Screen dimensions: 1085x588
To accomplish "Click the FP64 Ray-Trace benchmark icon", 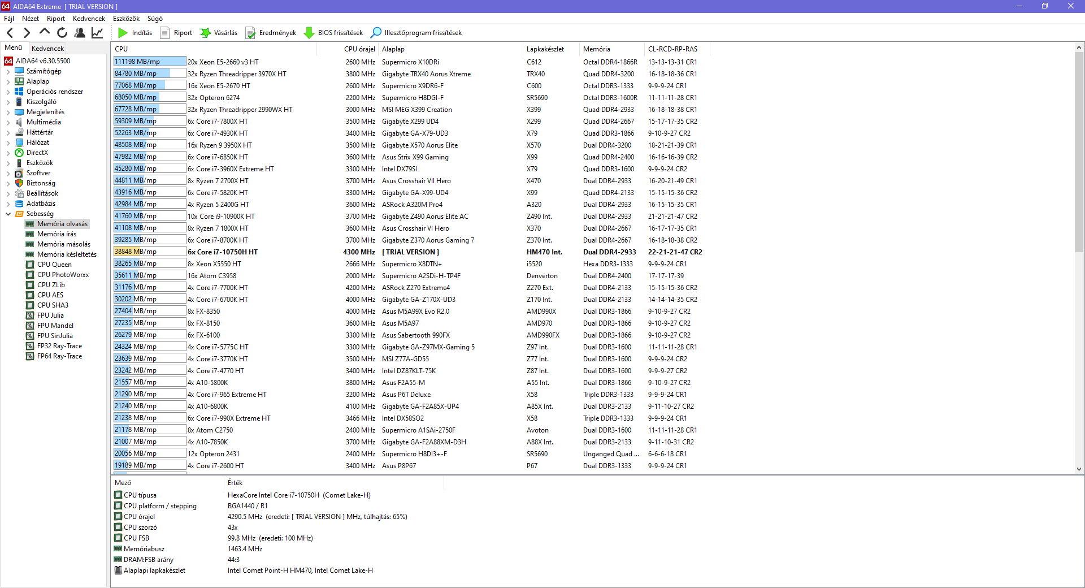I will 30,356.
